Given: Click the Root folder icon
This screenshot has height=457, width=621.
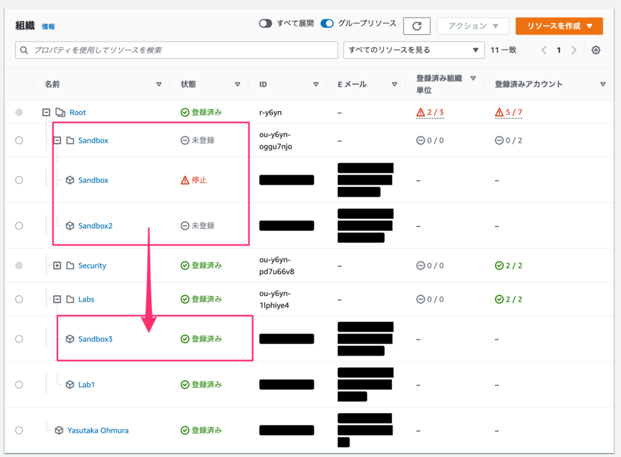Looking at the screenshot, I should (x=61, y=112).
